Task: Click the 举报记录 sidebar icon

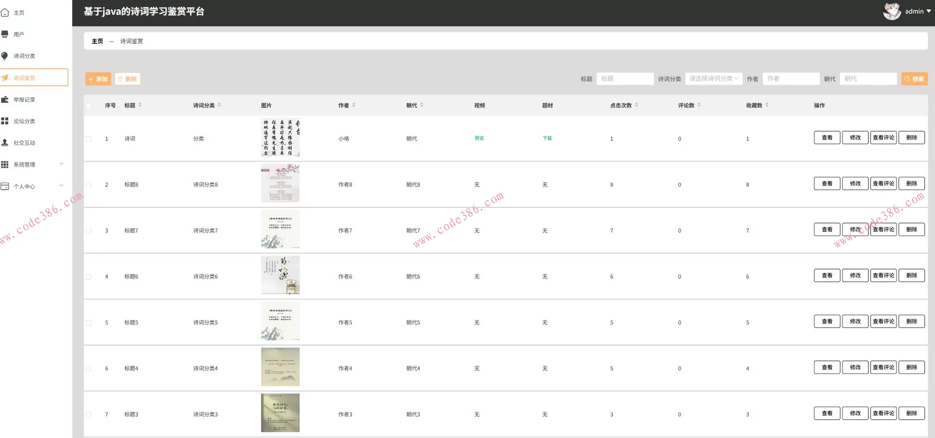Action: (5, 99)
